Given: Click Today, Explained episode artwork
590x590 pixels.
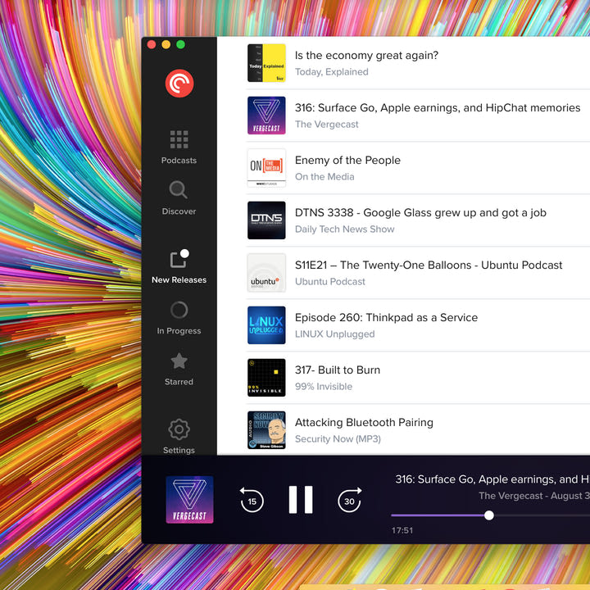Looking at the screenshot, I should click(x=266, y=63).
